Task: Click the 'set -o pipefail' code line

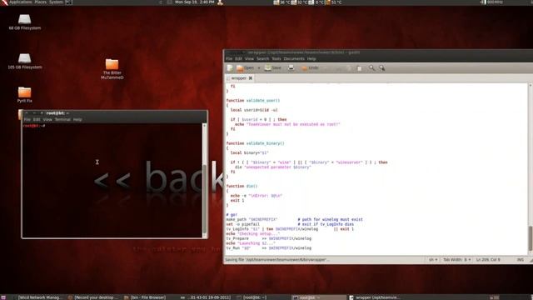Action: 242,224
